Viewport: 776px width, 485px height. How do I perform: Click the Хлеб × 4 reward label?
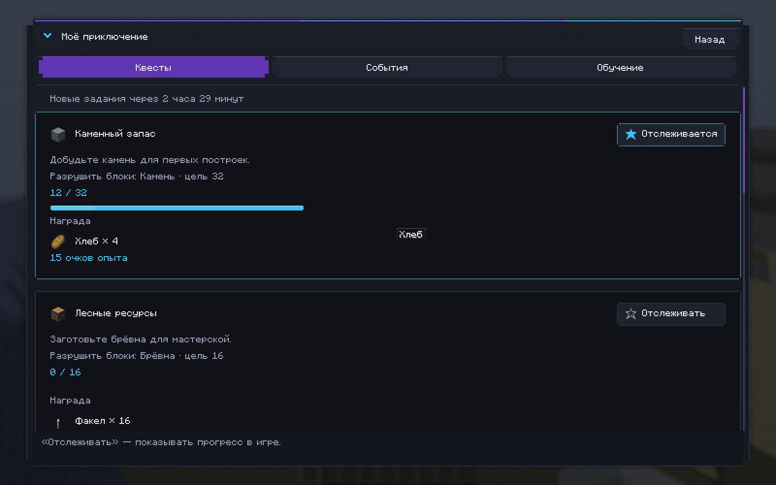(97, 241)
